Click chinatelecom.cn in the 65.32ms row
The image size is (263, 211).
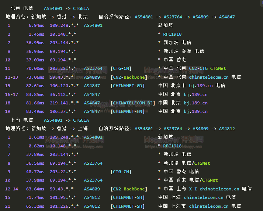click(x=209, y=206)
